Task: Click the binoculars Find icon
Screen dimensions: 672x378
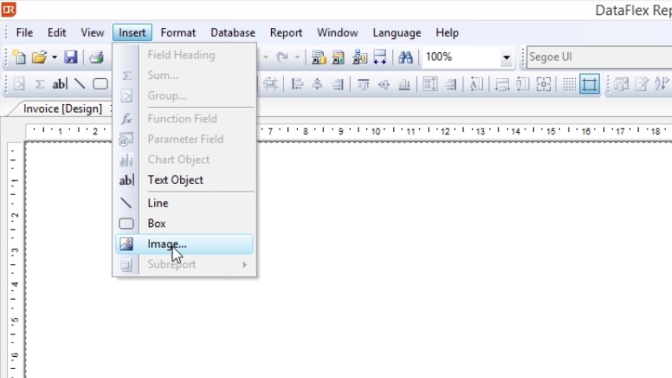Action: click(405, 57)
